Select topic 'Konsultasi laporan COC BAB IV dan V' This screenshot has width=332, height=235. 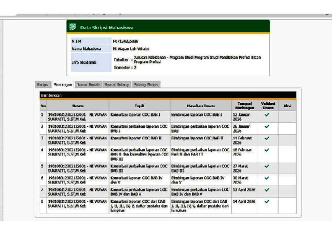pyautogui.click(x=136, y=180)
